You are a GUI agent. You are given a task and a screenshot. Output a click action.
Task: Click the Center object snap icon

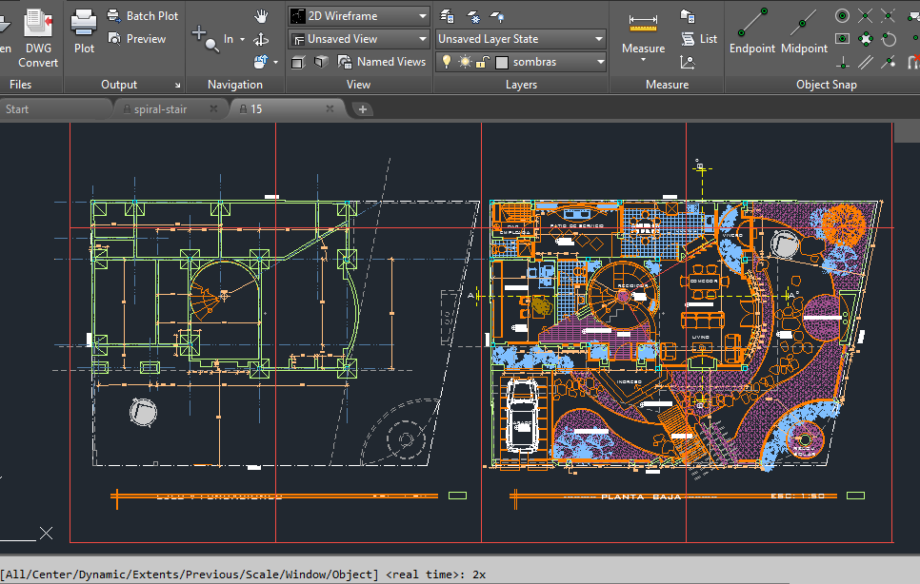(x=842, y=16)
